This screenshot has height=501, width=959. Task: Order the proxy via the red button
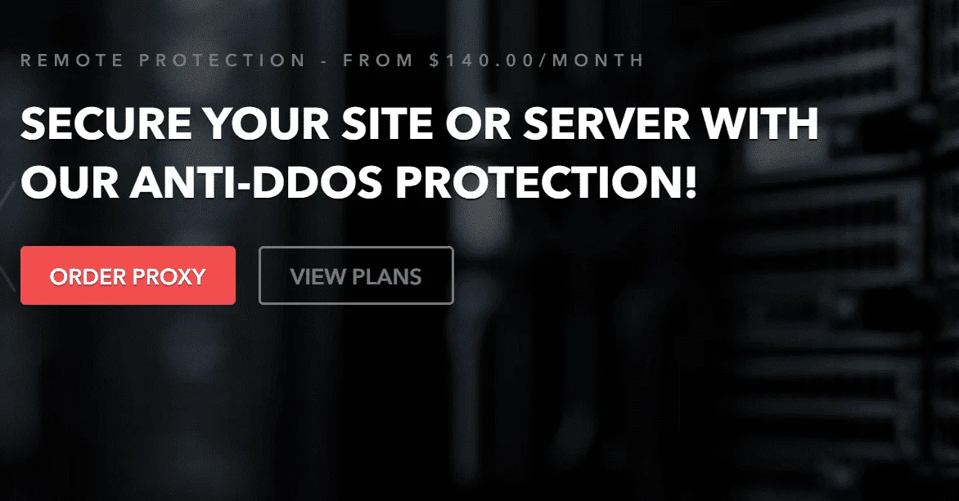pyautogui.click(x=128, y=275)
